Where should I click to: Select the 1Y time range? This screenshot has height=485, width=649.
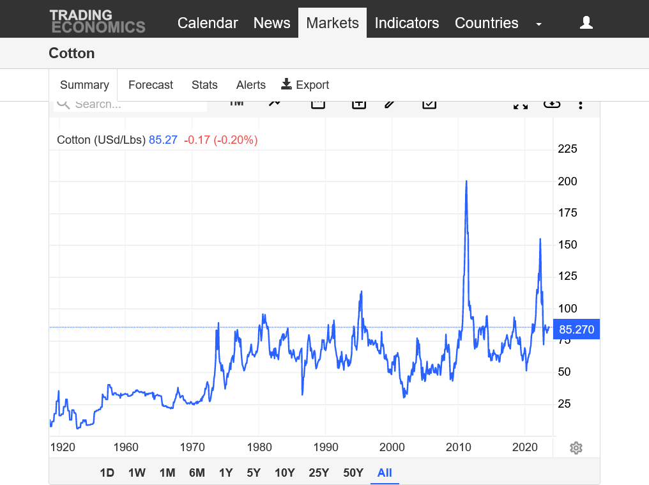(x=225, y=473)
